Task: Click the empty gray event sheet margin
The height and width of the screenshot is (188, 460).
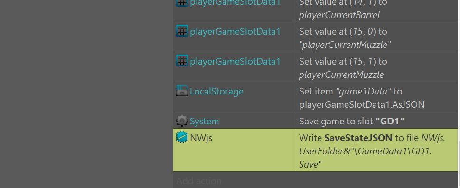Action: tap(86, 94)
